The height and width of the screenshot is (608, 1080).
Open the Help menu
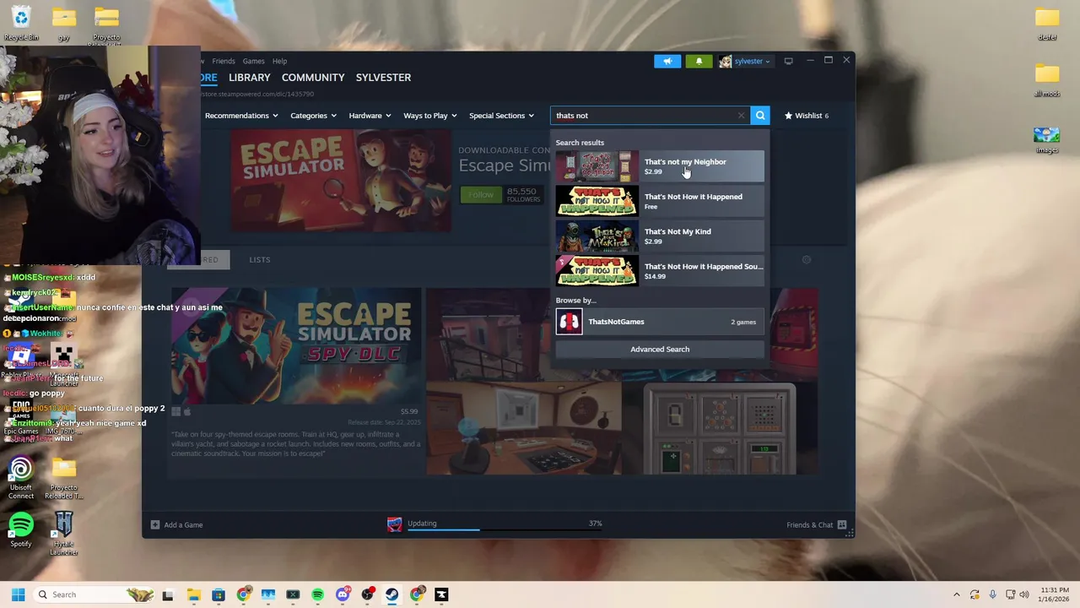tap(279, 61)
